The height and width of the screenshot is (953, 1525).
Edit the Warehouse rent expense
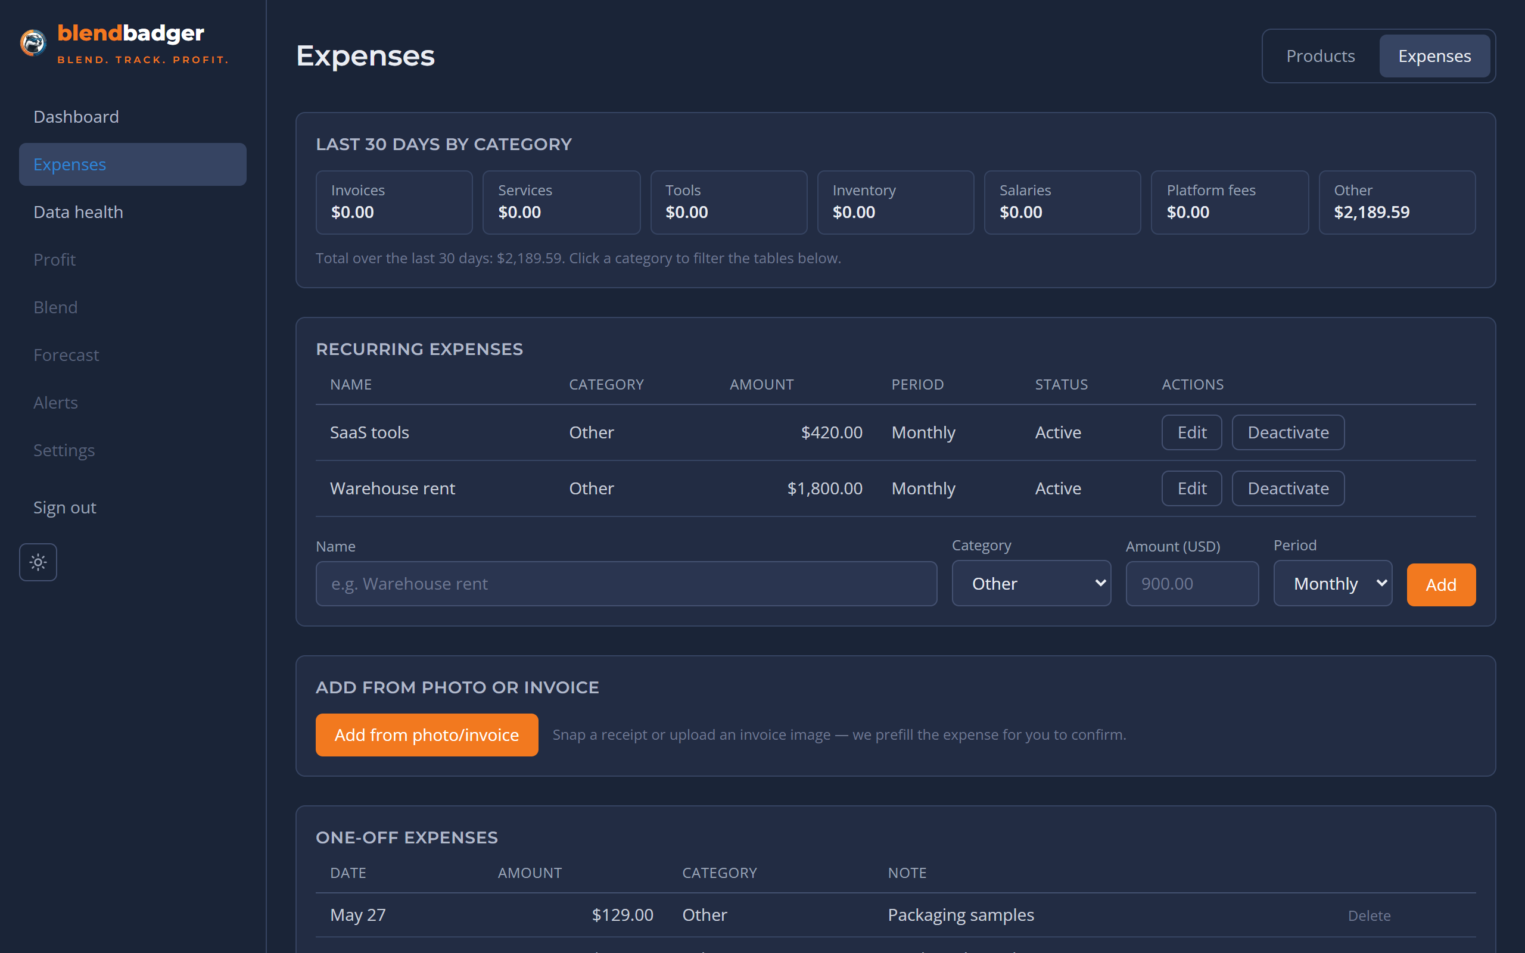coord(1191,488)
